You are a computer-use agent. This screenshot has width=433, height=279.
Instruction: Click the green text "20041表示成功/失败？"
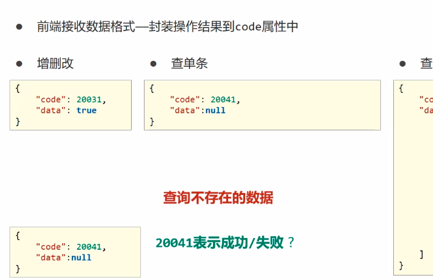225,243
